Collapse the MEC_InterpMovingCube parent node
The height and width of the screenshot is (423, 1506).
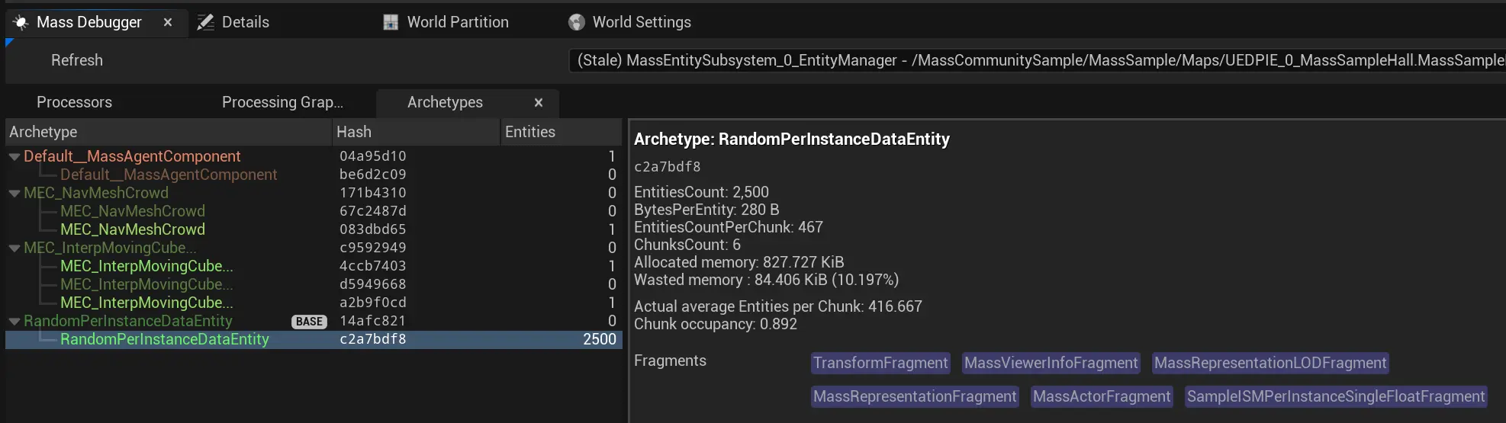click(x=14, y=248)
